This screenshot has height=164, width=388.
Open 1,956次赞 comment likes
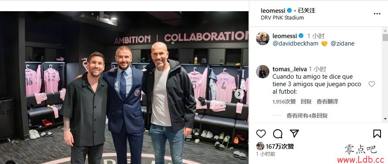pos(284,101)
